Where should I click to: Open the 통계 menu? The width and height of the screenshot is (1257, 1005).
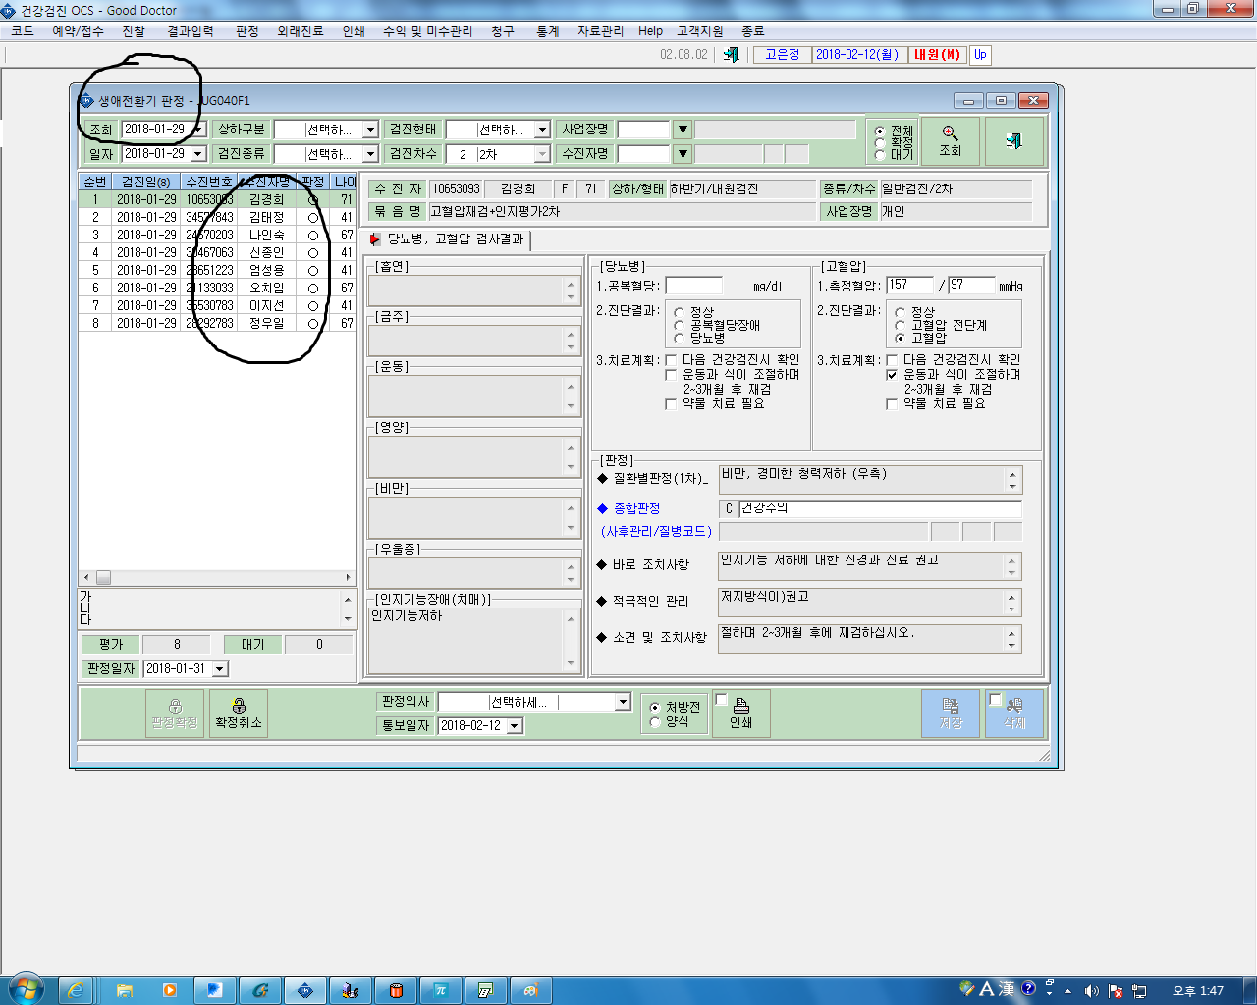tap(548, 31)
